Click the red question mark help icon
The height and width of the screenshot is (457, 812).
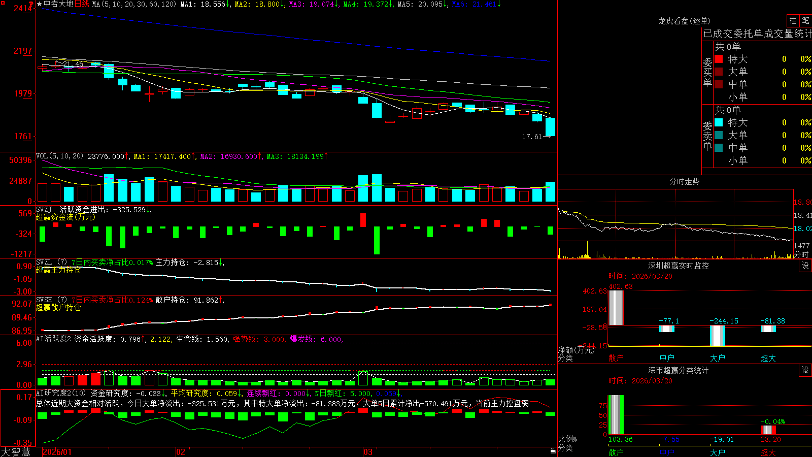[31, 4]
